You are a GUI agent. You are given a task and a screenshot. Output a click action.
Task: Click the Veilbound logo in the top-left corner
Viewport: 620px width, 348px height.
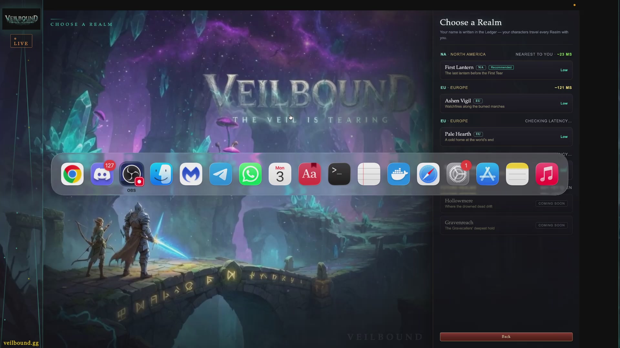click(x=21, y=19)
